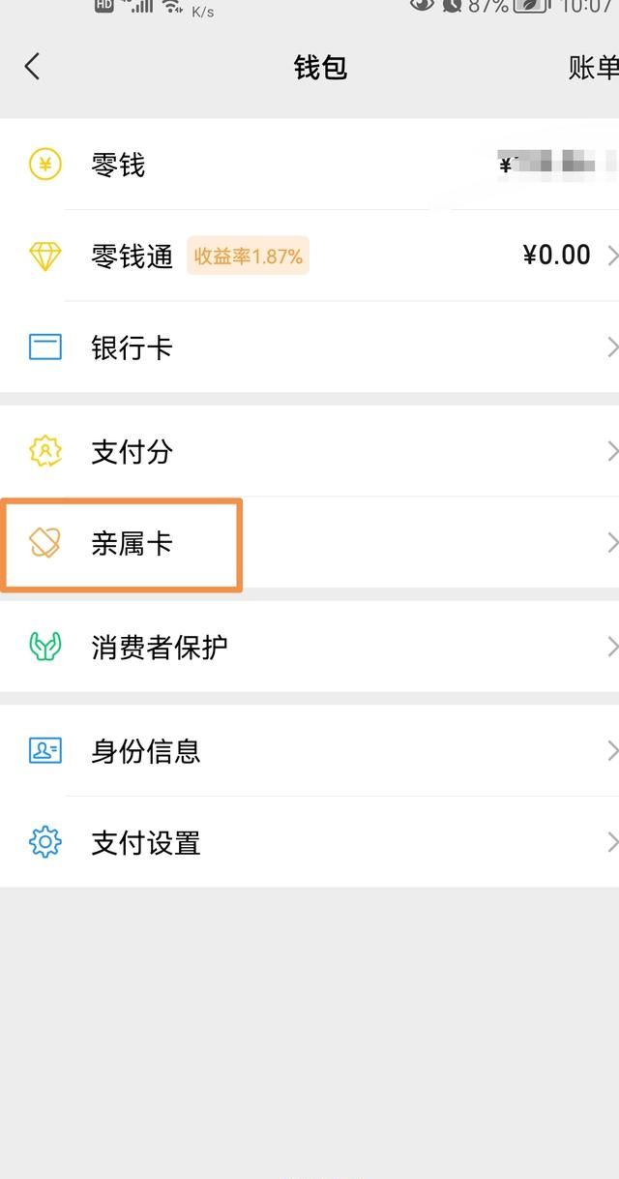Open 零钱 (Change) with the yellow coin icon
This screenshot has width=619, height=1179.
[x=43, y=165]
